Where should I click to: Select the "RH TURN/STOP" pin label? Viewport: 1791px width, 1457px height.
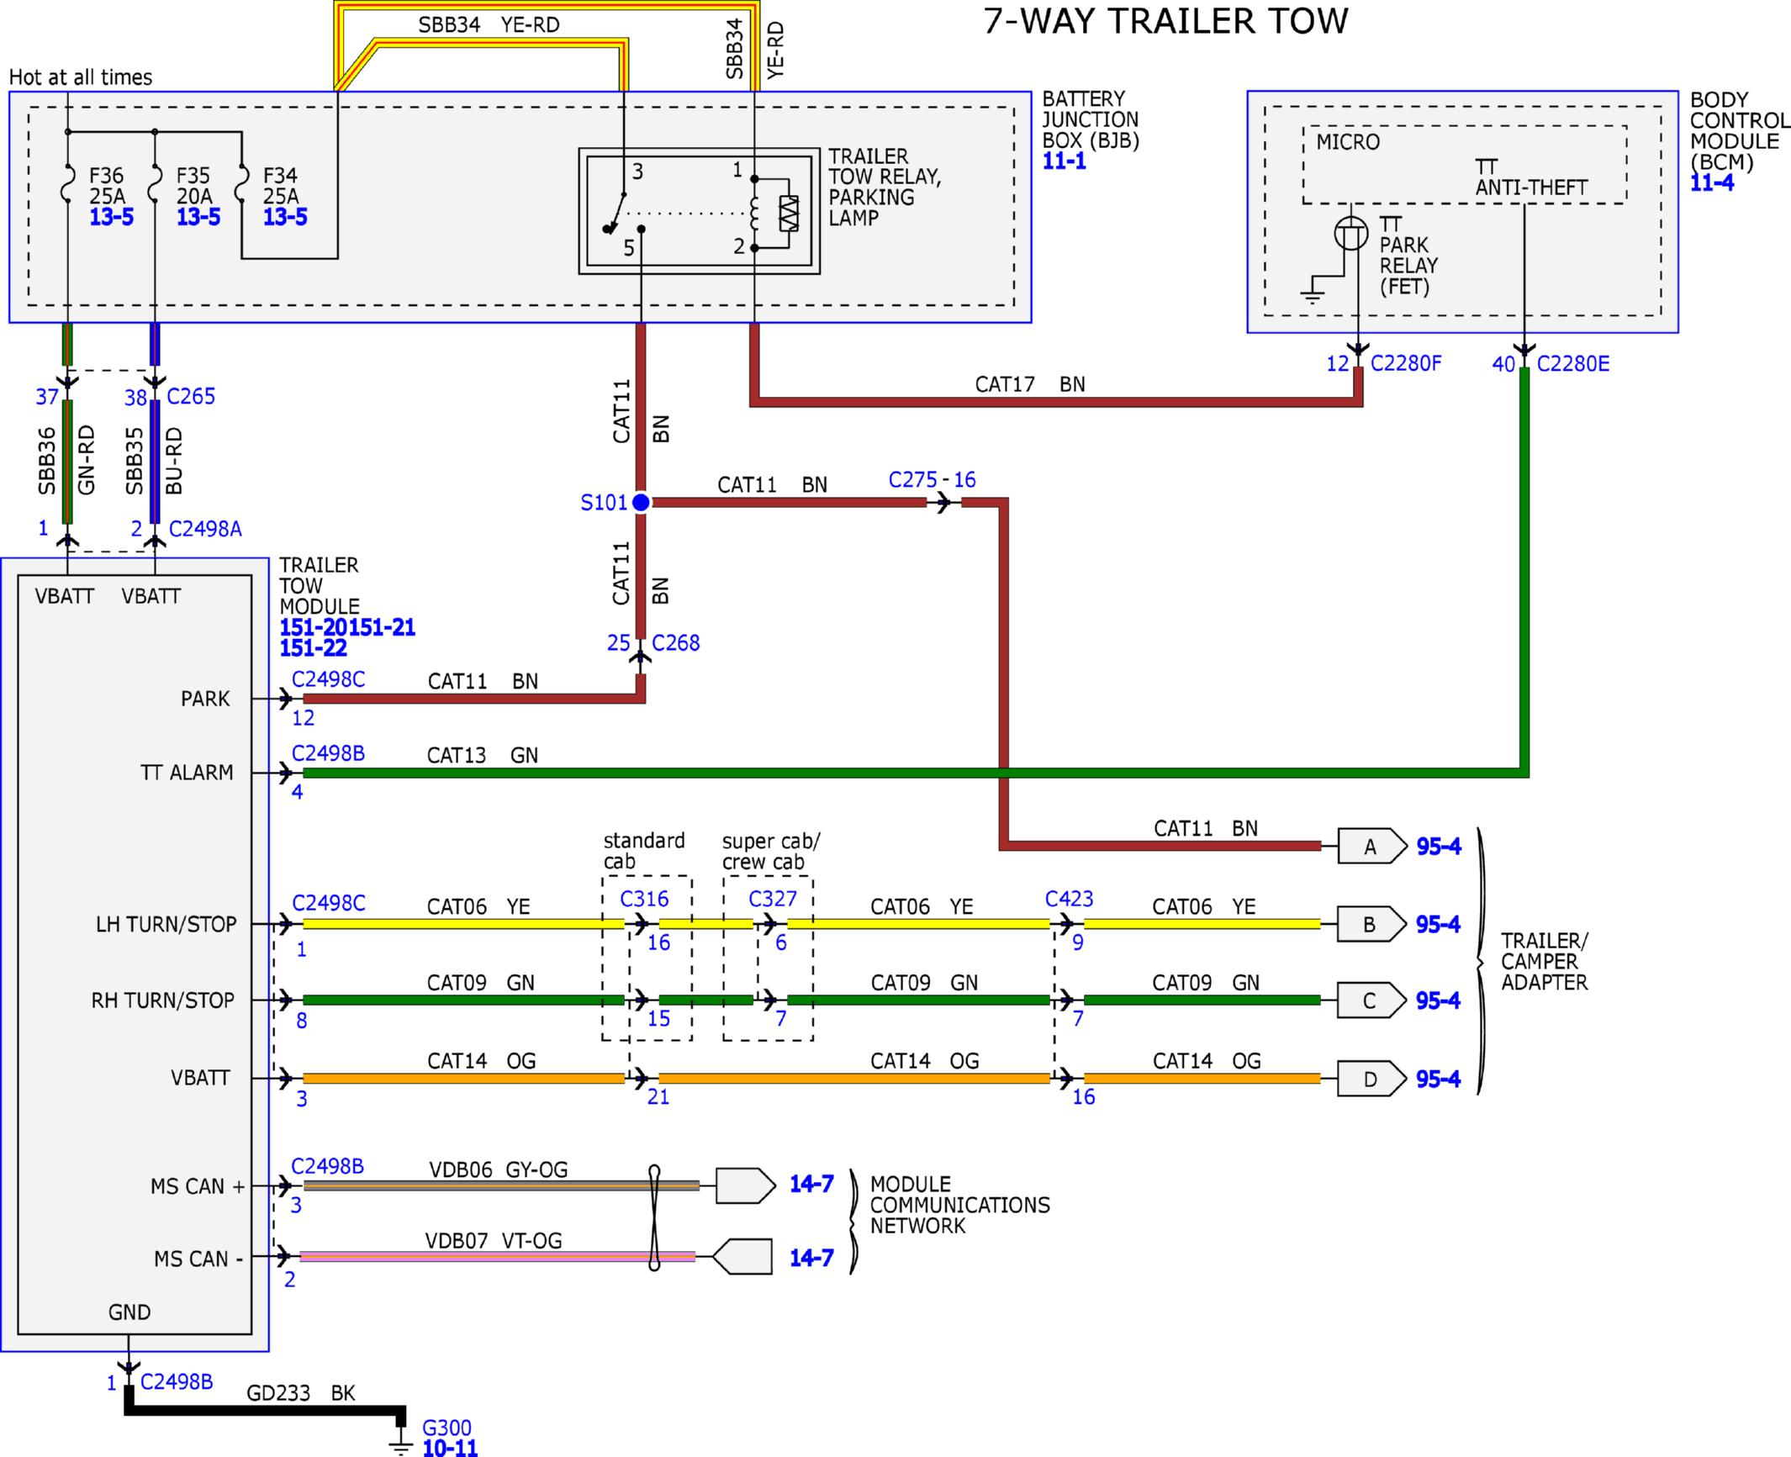(x=163, y=1000)
